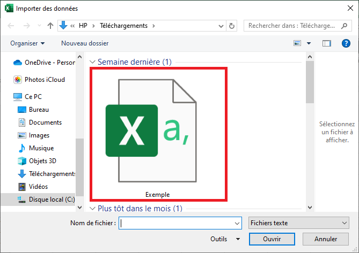Click the Musique note icon
The image size is (359, 253).
coord(22,148)
